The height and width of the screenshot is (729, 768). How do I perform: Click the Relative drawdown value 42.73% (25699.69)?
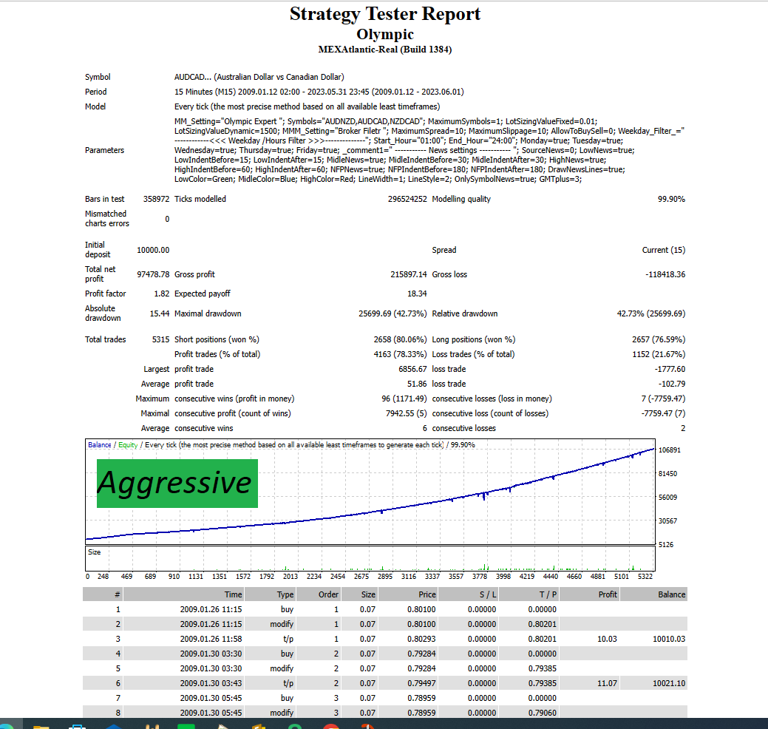(651, 313)
